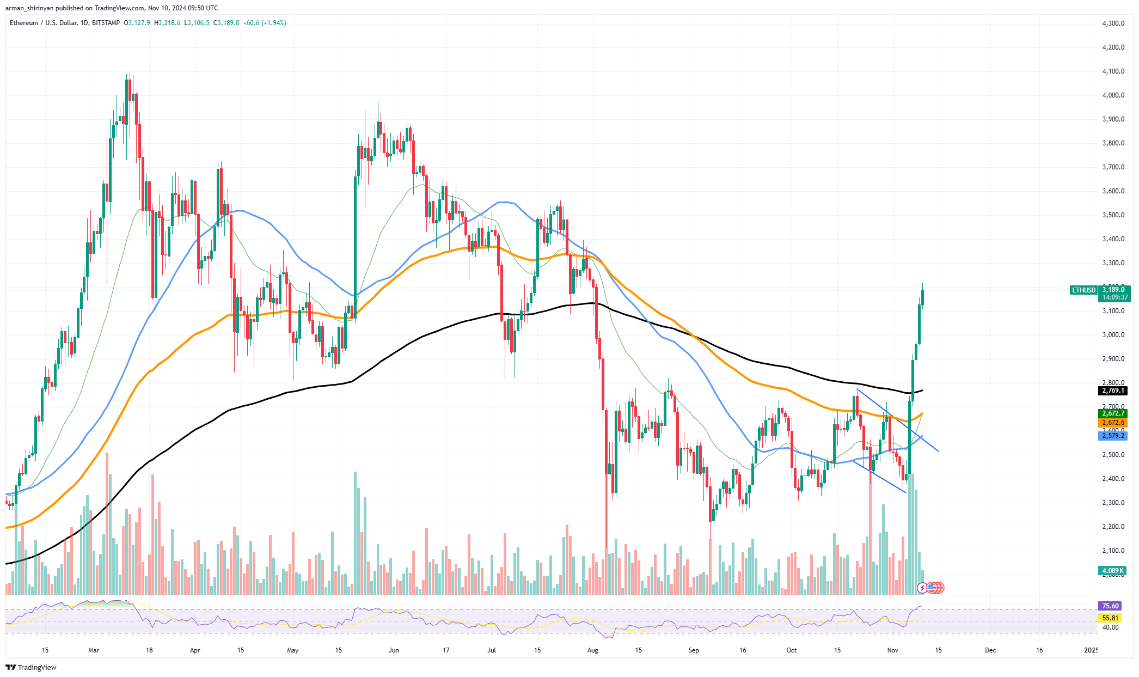Click the black 2,769.1 moving average tag

point(1113,391)
